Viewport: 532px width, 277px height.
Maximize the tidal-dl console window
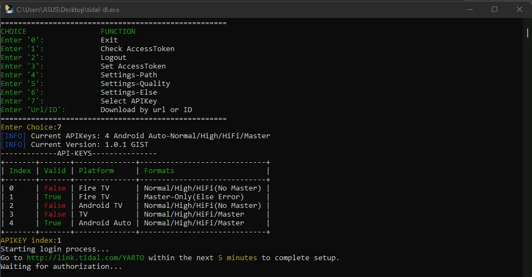[x=494, y=9]
